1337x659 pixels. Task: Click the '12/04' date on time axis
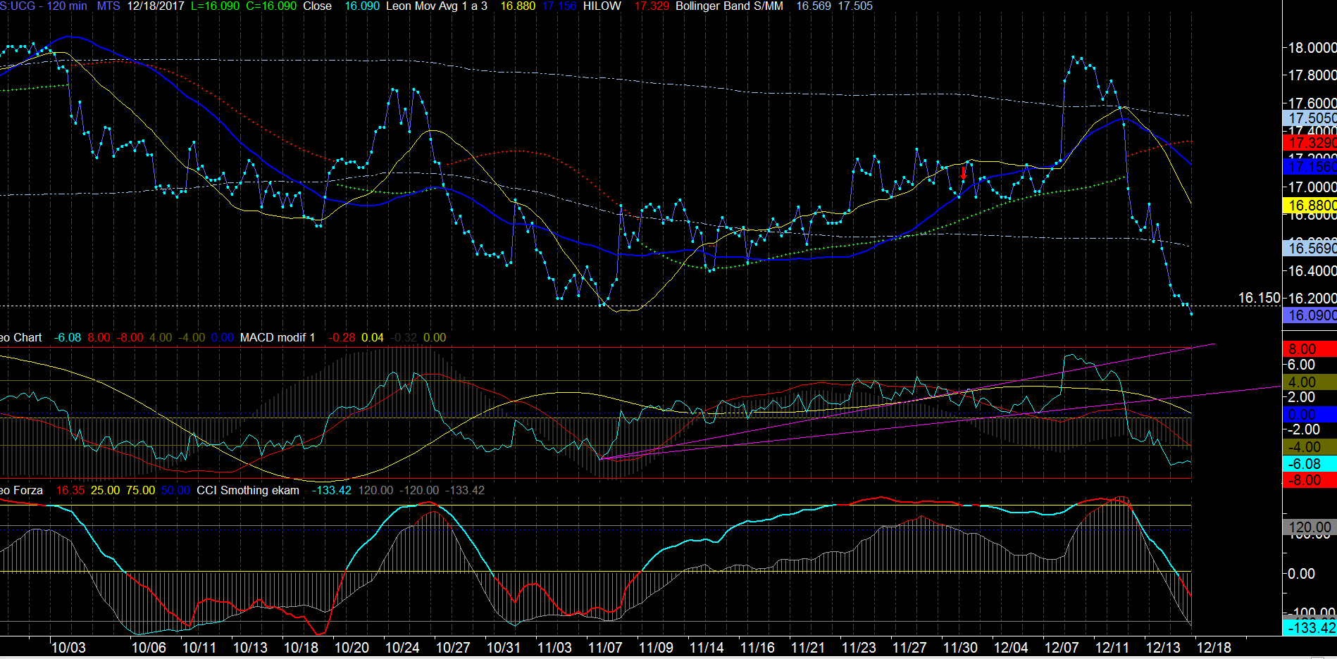tap(1011, 648)
